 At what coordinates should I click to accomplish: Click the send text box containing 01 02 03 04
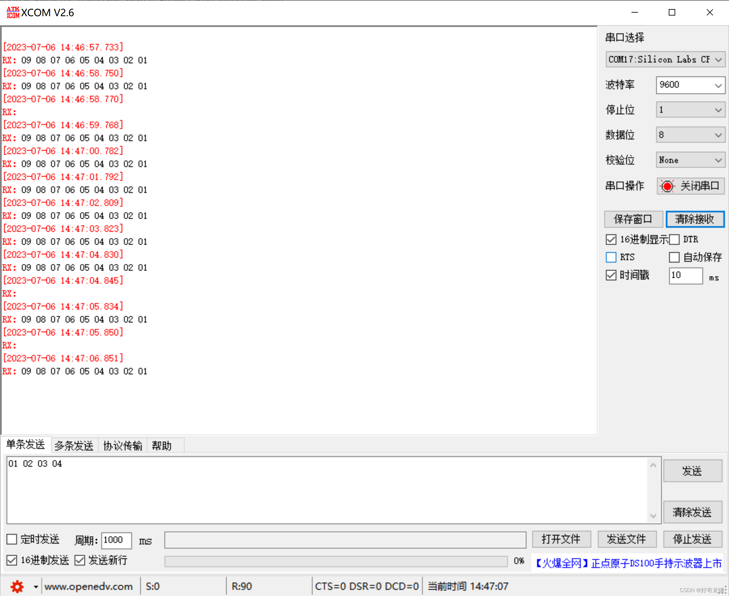coord(327,490)
